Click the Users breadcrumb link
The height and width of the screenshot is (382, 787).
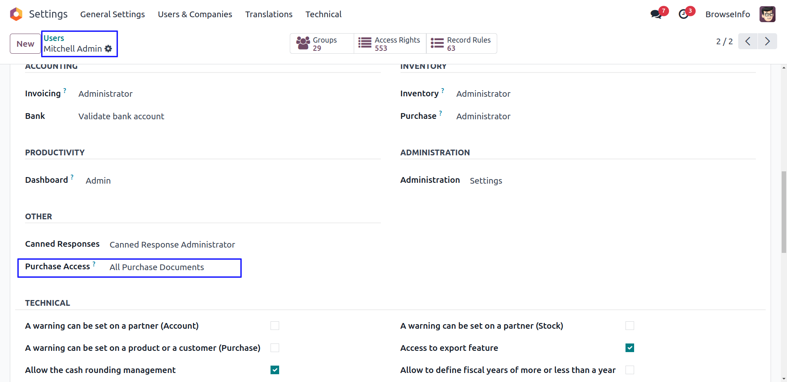tap(54, 38)
